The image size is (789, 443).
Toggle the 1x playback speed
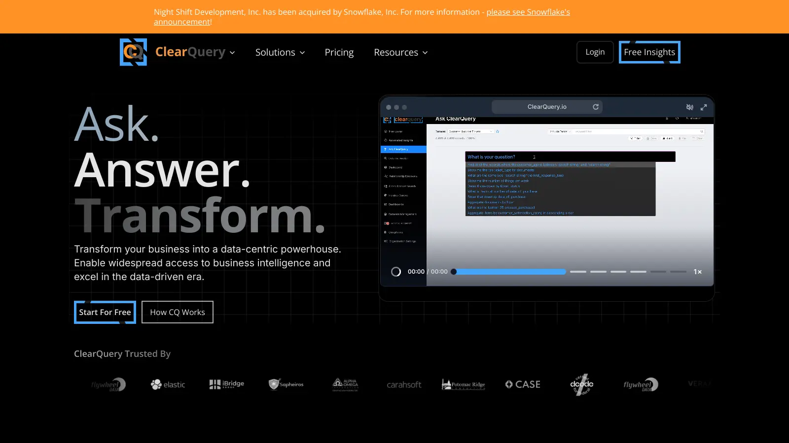[x=698, y=271]
